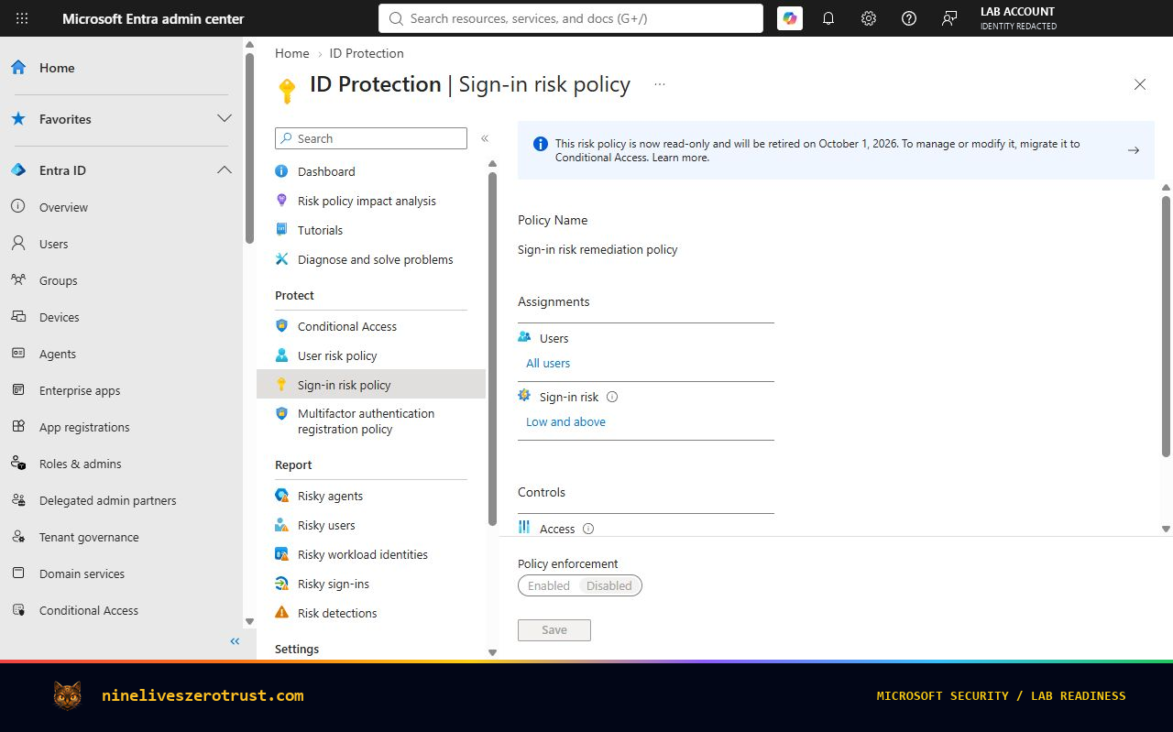Click the Risk policy impact analysis bulb icon

tap(282, 201)
